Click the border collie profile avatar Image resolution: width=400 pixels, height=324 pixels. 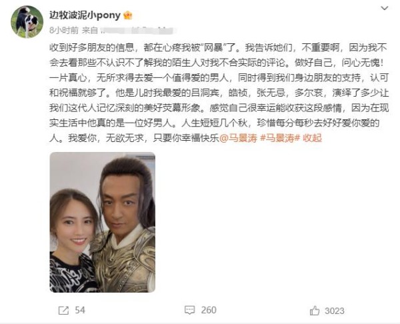[27, 22]
